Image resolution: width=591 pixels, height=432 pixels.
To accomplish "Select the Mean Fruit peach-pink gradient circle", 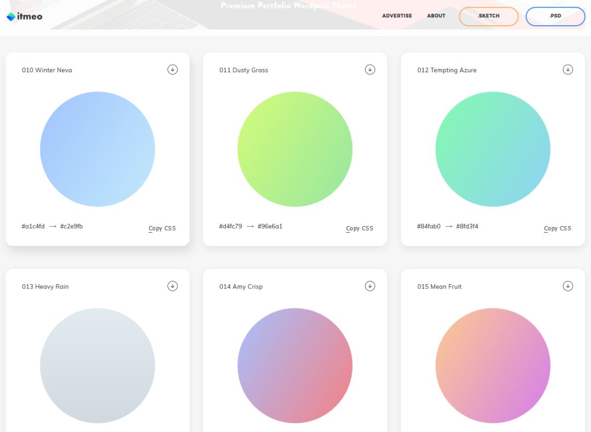I will [493, 366].
